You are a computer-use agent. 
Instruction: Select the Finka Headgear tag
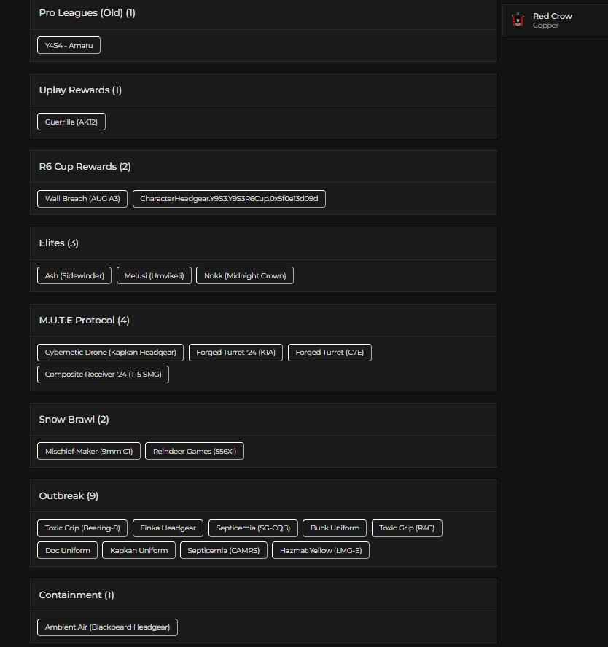coord(168,528)
